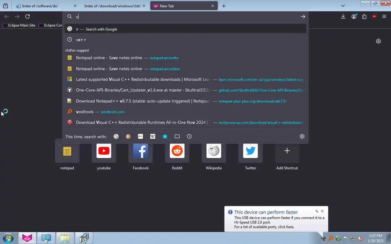Close the New Tab tab

pos(213,6)
